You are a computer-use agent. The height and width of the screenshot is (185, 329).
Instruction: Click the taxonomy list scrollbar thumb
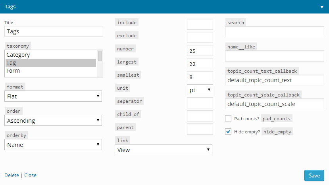tap(100, 56)
